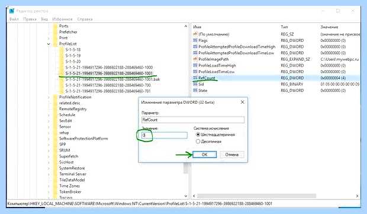Click the ProfileImagePath string value icon

195,59
